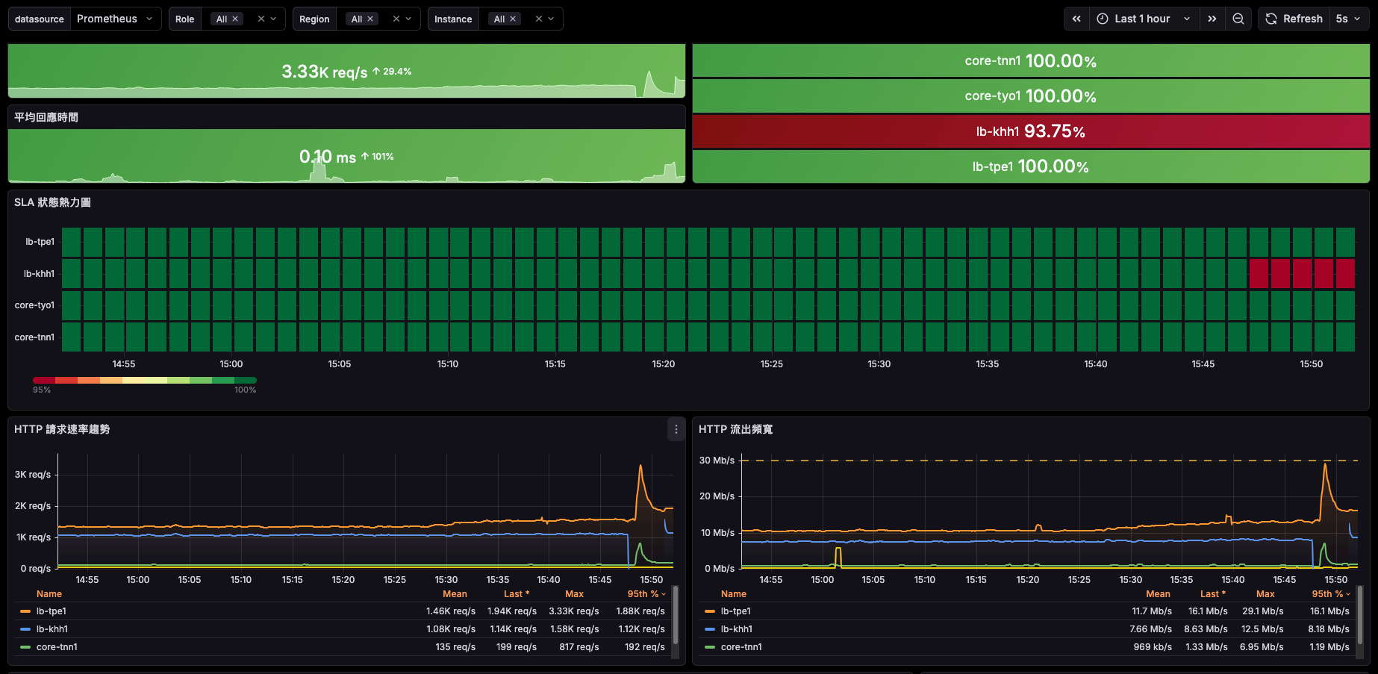The width and height of the screenshot is (1378, 674).
Task: Toggle core-tnn1 series in bandwidth legend
Action: click(741, 647)
